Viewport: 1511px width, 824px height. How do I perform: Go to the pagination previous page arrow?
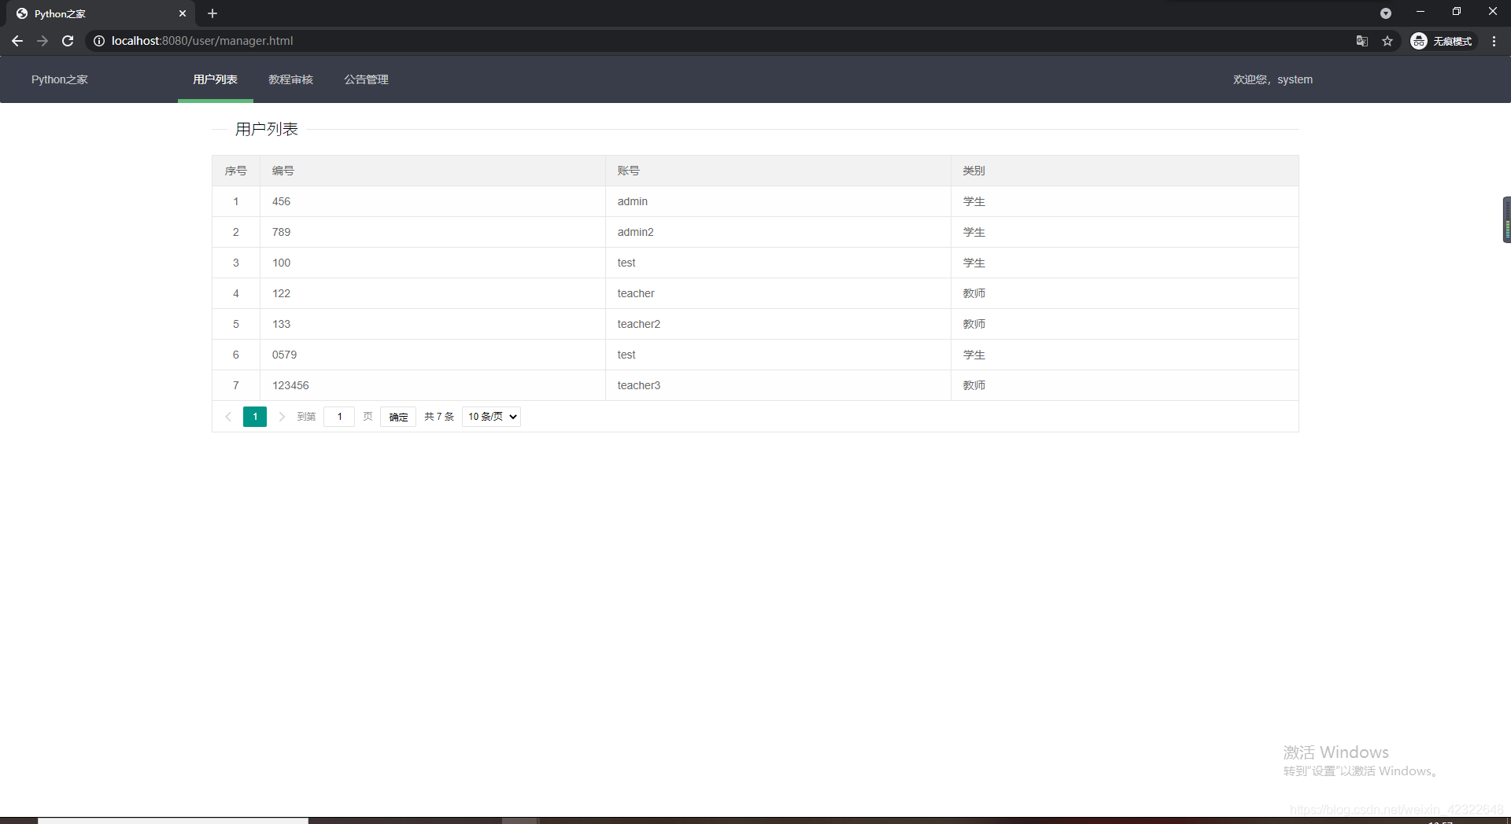(228, 417)
